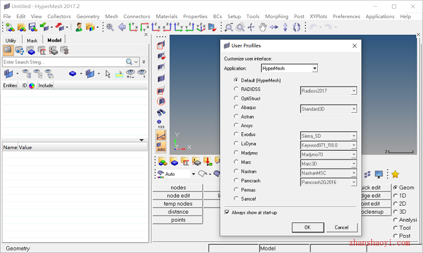Viewport: 423px width, 253px height.
Task: Open the User Profiles person icon
Action: click(79, 27)
